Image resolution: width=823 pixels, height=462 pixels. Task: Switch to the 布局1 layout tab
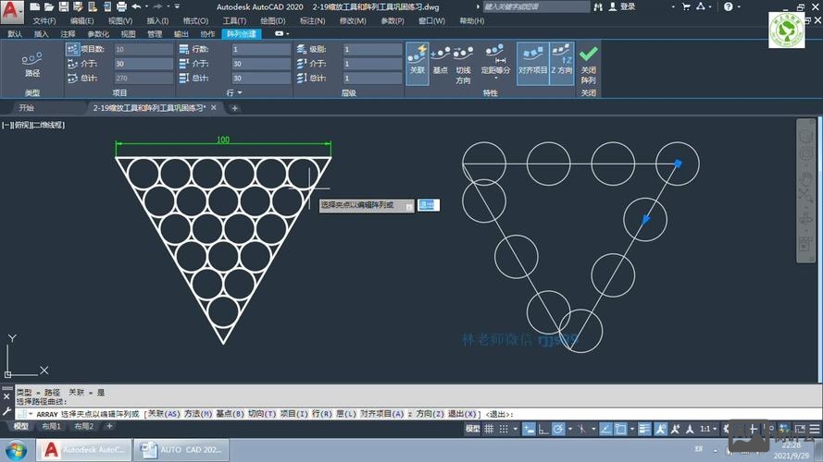[x=50, y=427]
